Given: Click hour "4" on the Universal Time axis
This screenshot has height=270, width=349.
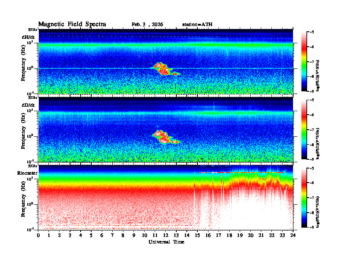Looking at the screenshot, I should [x=81, y=236].
